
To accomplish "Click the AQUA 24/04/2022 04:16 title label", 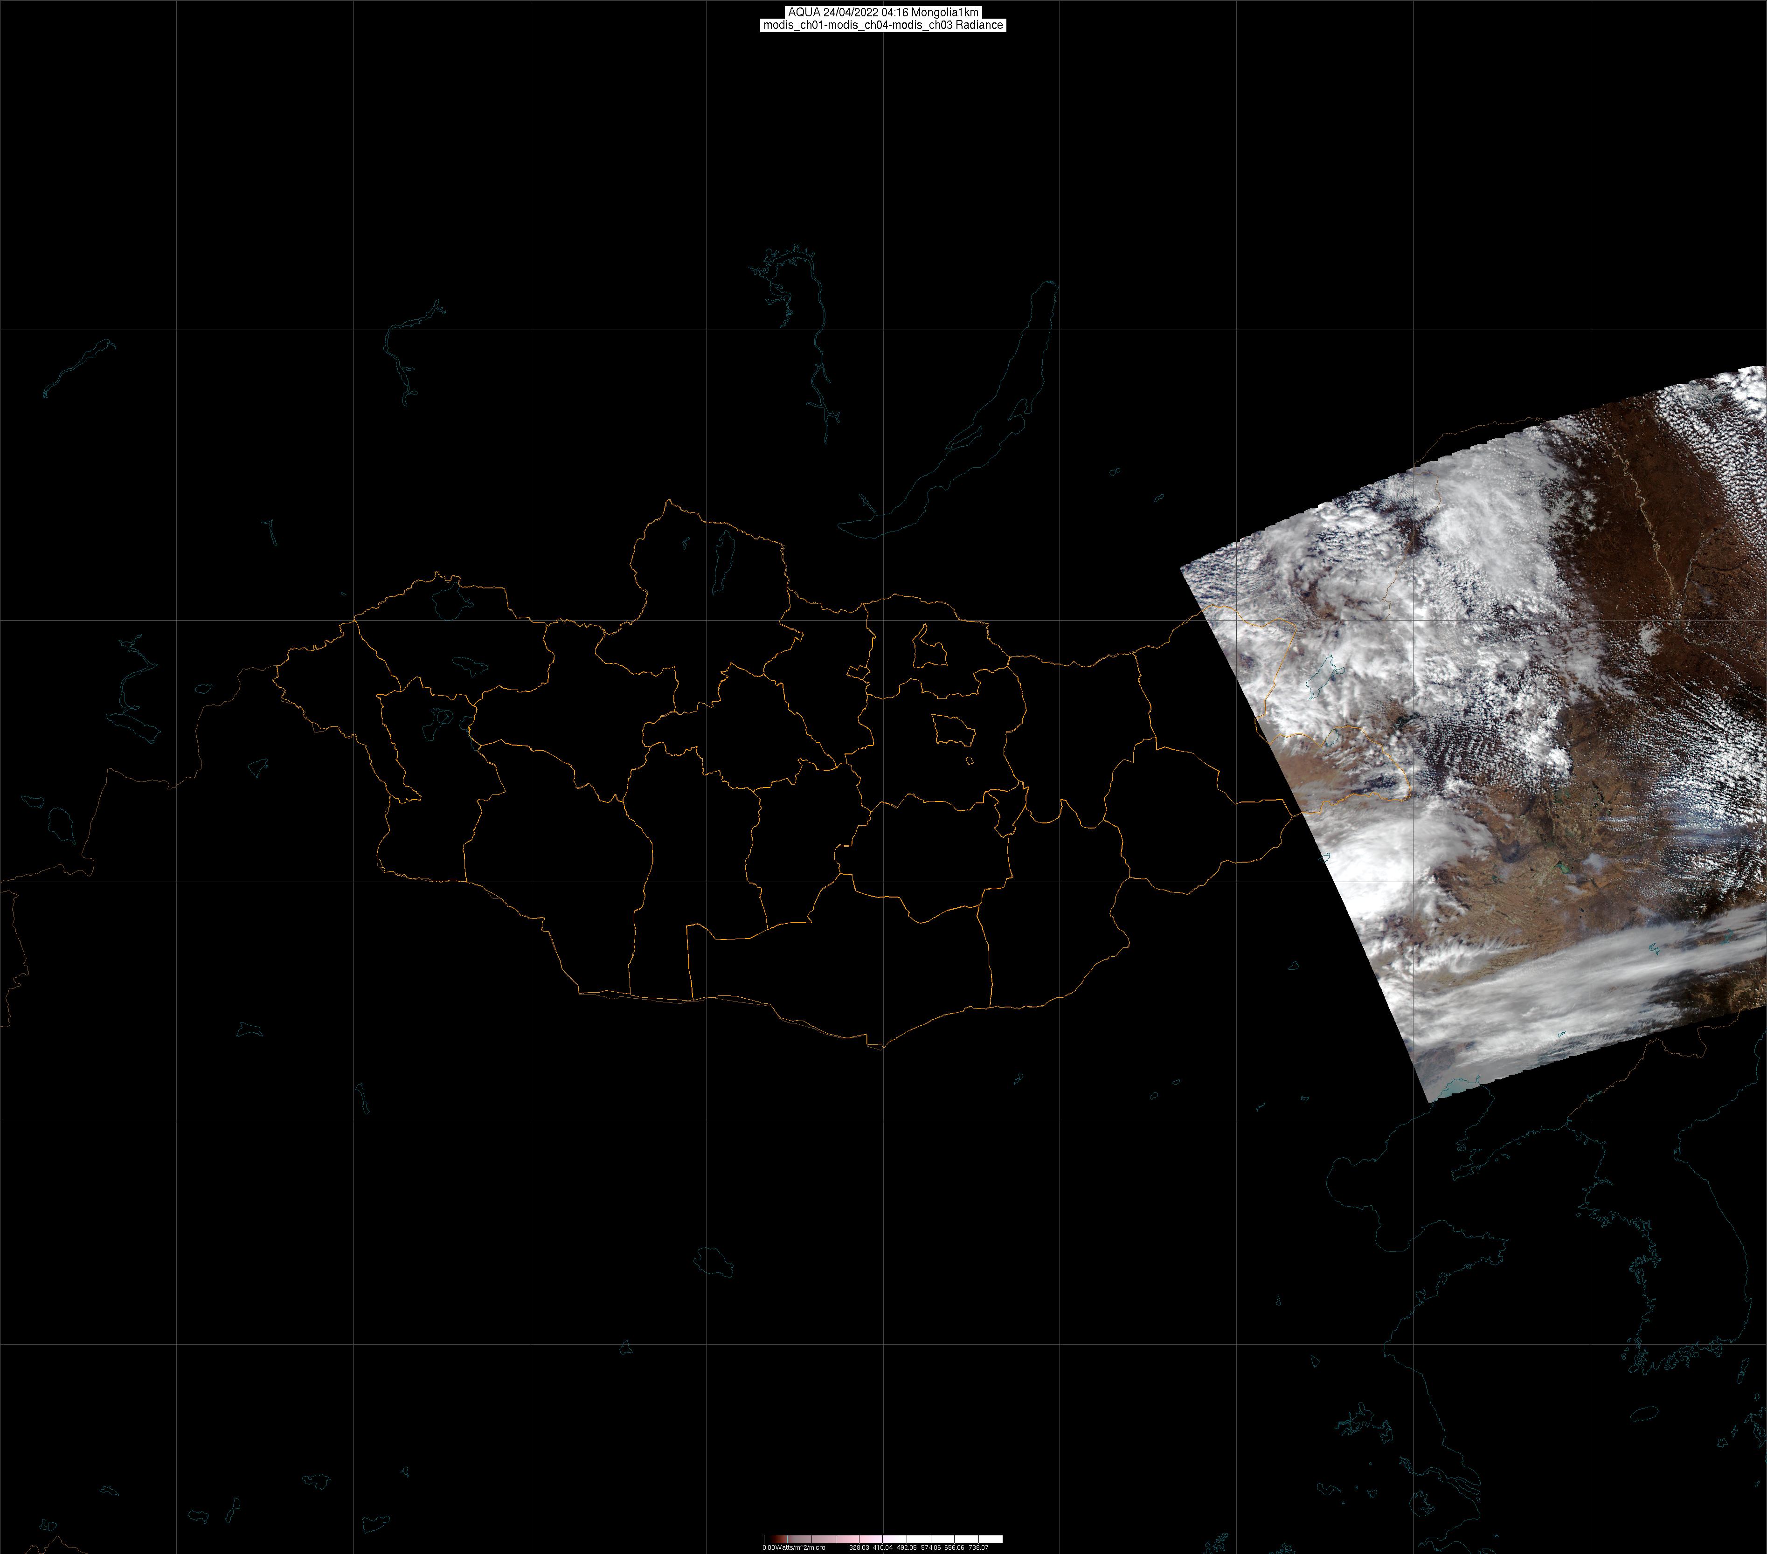I will (883, 12).
